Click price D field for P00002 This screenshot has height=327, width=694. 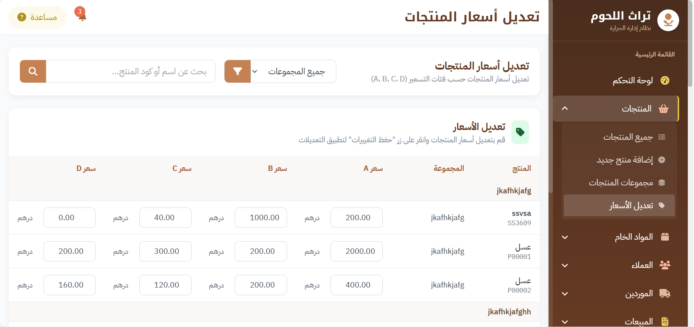[x=70, y=285]
